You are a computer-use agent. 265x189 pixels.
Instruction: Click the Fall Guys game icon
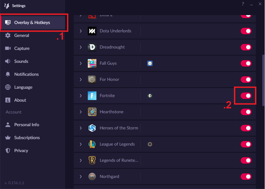pos(92,63)
